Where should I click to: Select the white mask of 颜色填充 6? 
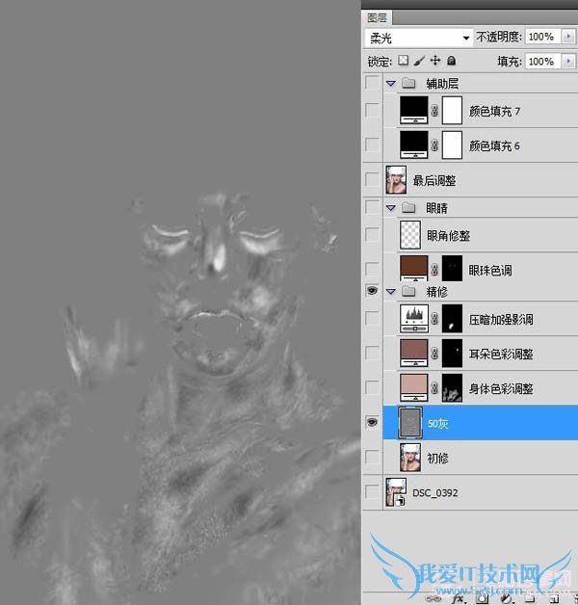coord(452,145)
